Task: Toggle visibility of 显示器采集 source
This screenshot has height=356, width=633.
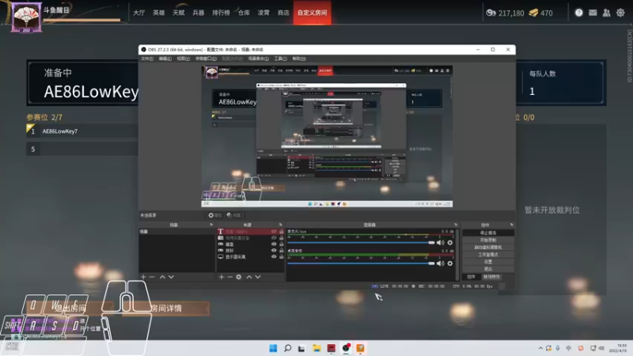Action: click(274, 256)
